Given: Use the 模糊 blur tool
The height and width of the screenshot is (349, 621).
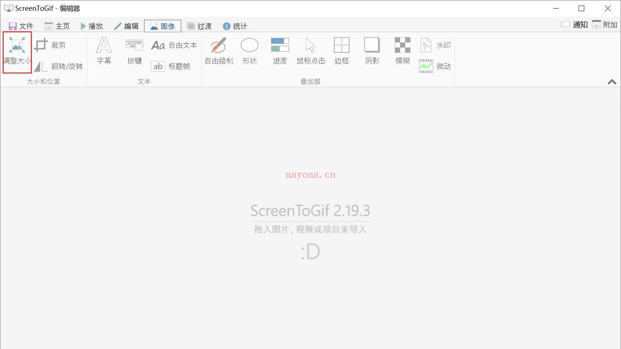Looking at the screenshot, I should point(403,51).
